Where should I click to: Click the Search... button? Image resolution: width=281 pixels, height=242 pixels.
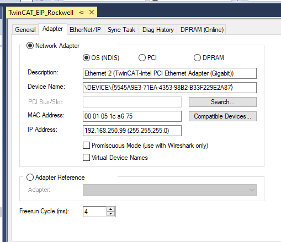(x=222, y=102)
